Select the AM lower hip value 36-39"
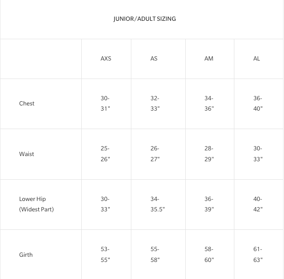 coord(209,204)
